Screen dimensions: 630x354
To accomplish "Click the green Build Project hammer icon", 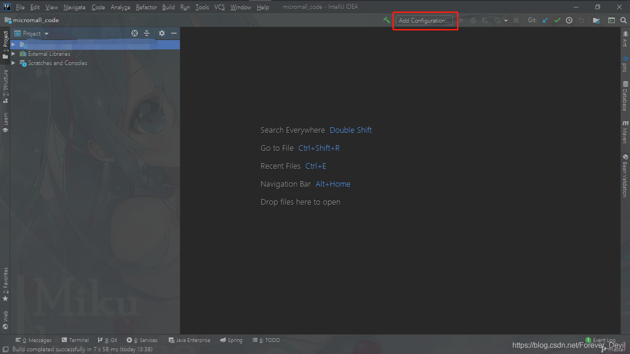I will (386, 20).
